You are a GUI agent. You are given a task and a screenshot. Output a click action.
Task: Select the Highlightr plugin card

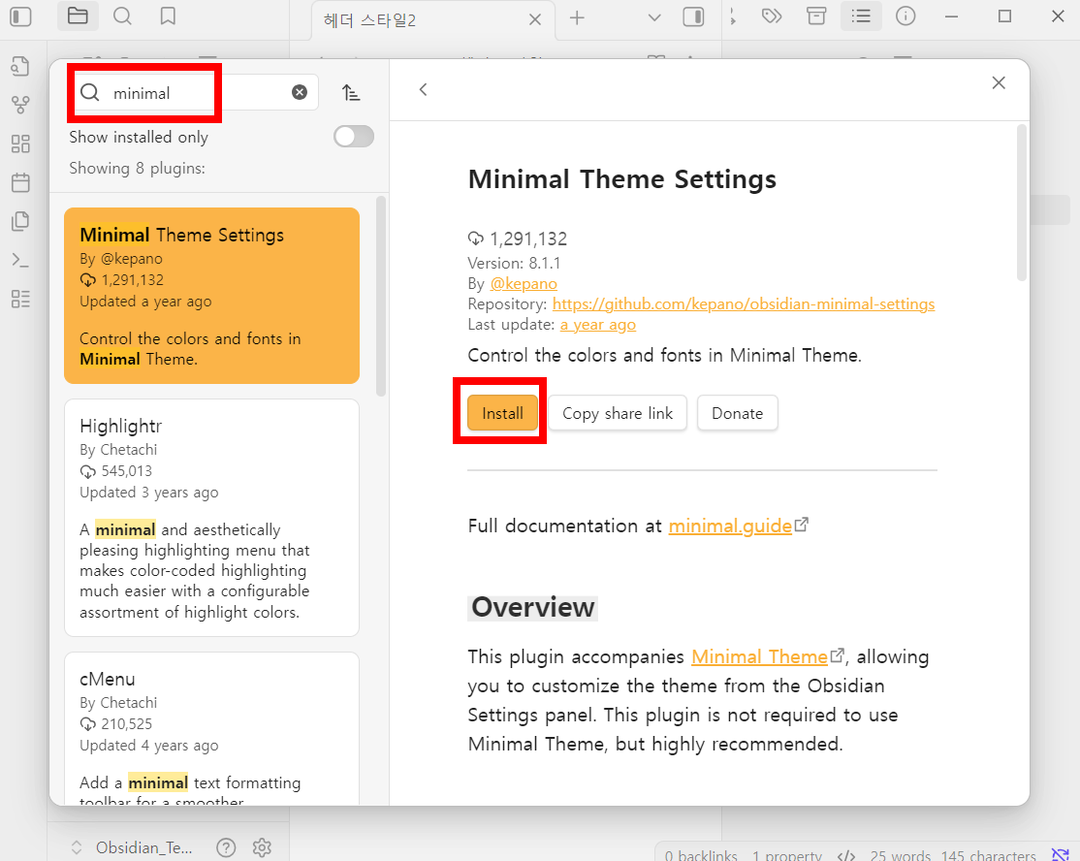pyautogui.click(x=211, y=518)
